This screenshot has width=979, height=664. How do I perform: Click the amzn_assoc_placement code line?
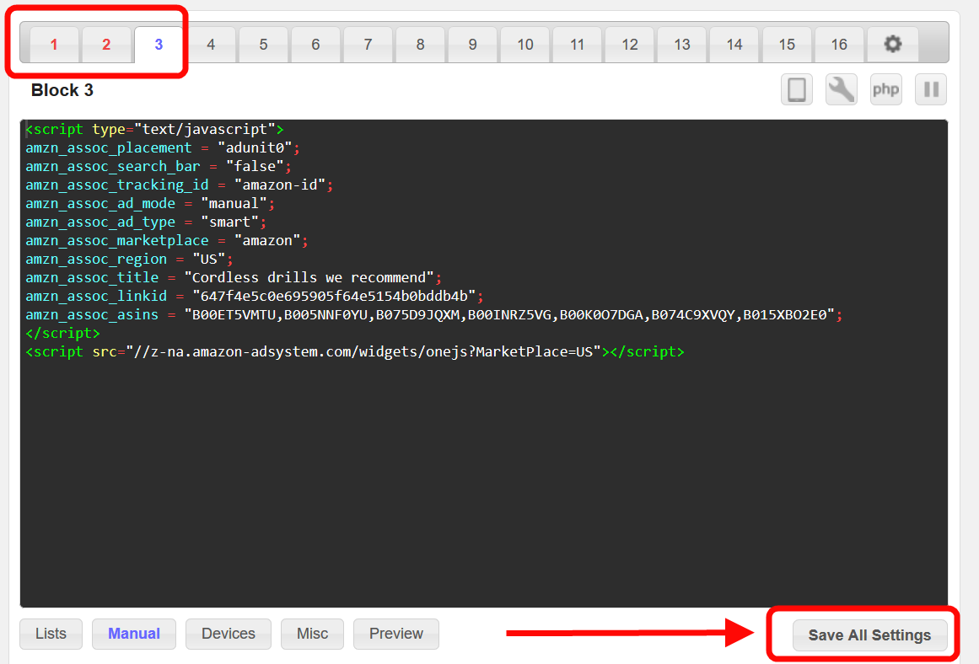tap(163, 148)
